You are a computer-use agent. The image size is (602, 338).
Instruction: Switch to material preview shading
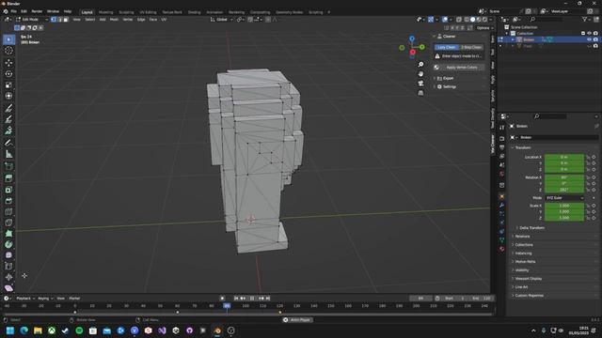[479, 19]
